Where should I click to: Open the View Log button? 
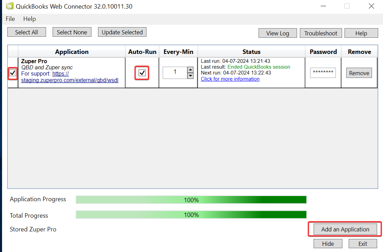coord(277,33)
